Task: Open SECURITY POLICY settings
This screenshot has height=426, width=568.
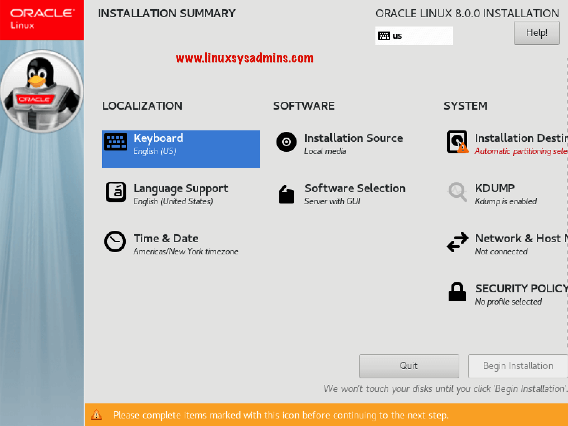Action: 506,295
